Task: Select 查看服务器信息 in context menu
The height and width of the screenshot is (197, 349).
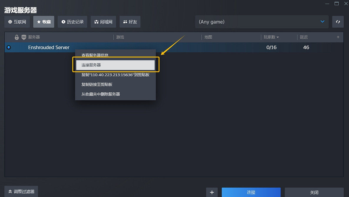Action: pos(95,55)
